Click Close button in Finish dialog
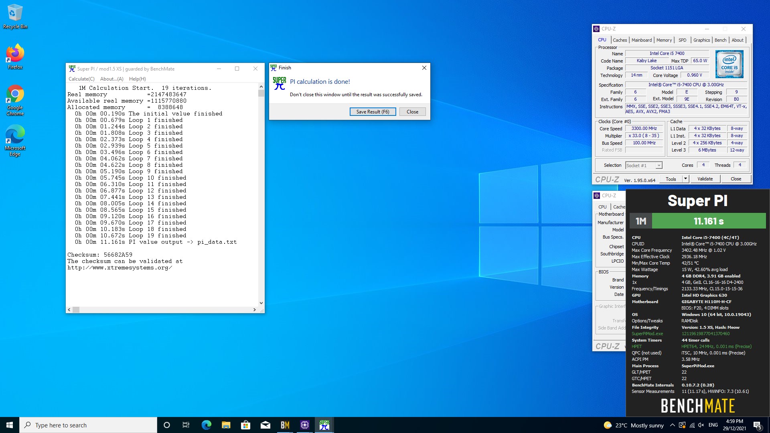770x433 pixels. pyautogui.click(x=412, y=112)
